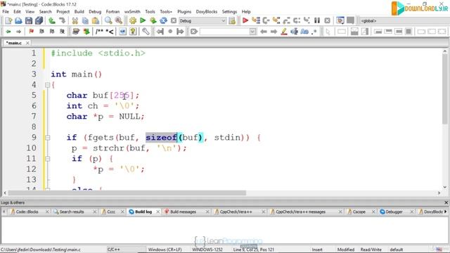Switch to the Code::Blocks log tab
The height and width of the screenshot is (253, 450).
[x=27, y=212]
